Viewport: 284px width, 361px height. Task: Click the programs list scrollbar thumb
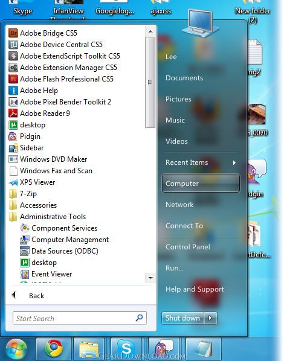[x=150, y=82]
